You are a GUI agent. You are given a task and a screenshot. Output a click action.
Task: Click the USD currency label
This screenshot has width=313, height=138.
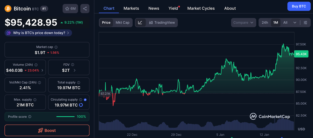[x=302, y=129]
